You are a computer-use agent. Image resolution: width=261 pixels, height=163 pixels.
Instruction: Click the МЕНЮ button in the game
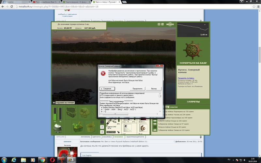[170, 24]
